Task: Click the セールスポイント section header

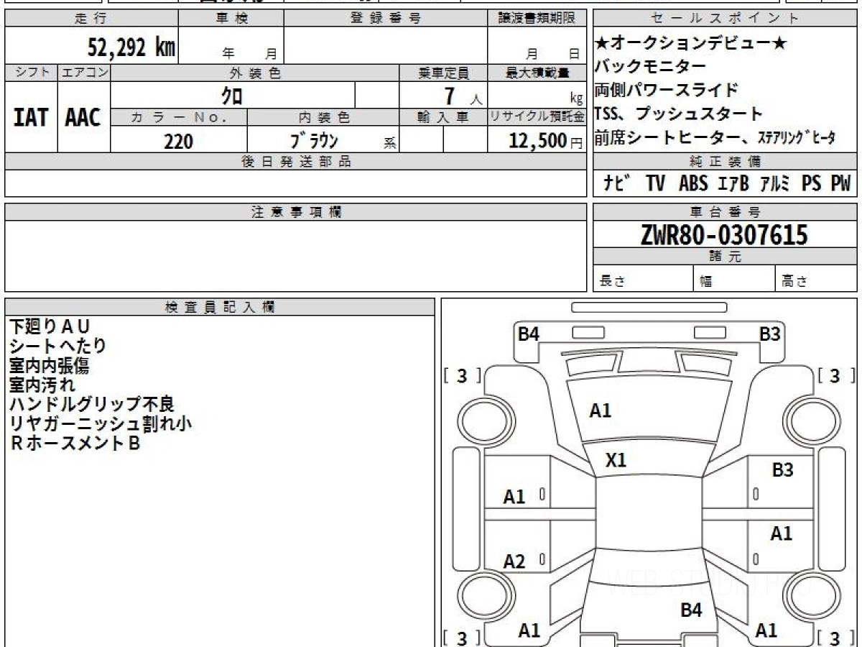Action: point(725,19)
